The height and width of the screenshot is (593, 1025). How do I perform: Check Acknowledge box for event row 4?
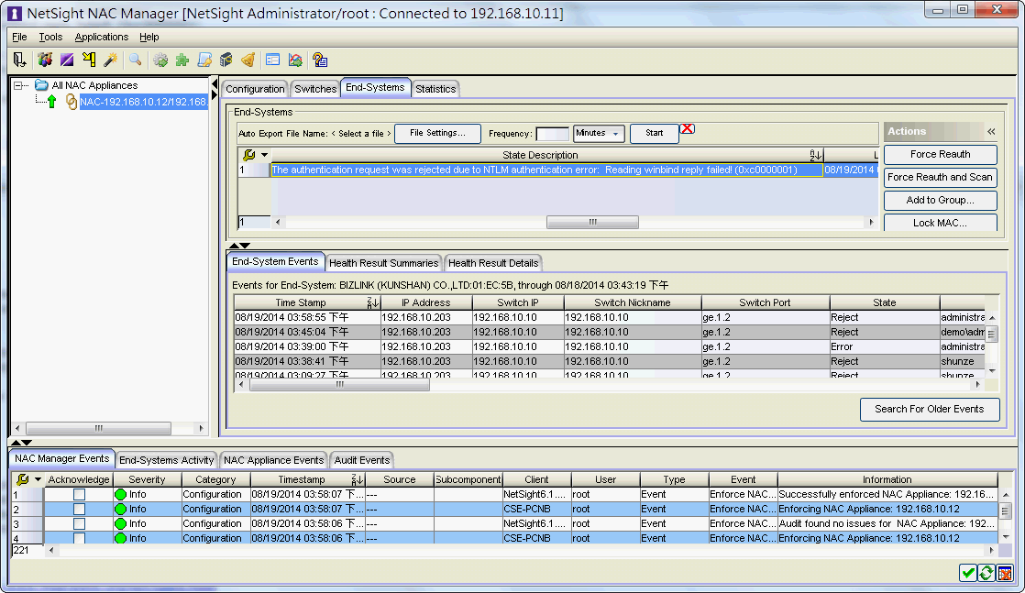[79, 538]
